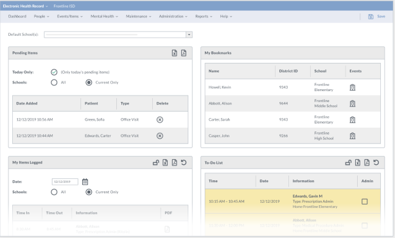Click Frontline Middle School cell
This screenshot has width=395, height=238.
click(326, 103)
